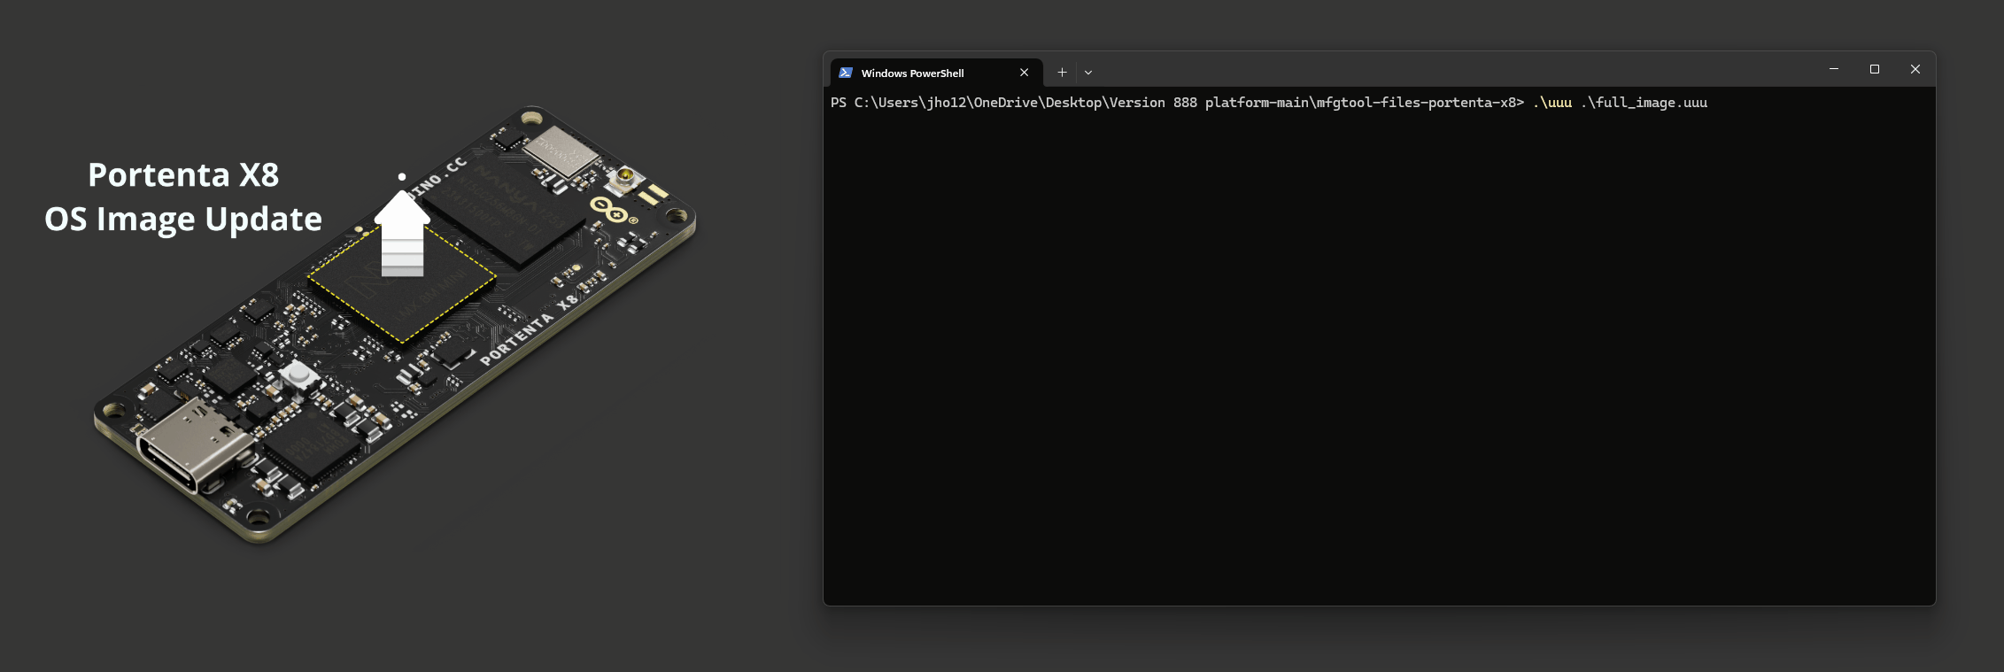This screenshot has width=2004, height=672.
Task: Open a new terminal tab with plus
Action: 1062,73
